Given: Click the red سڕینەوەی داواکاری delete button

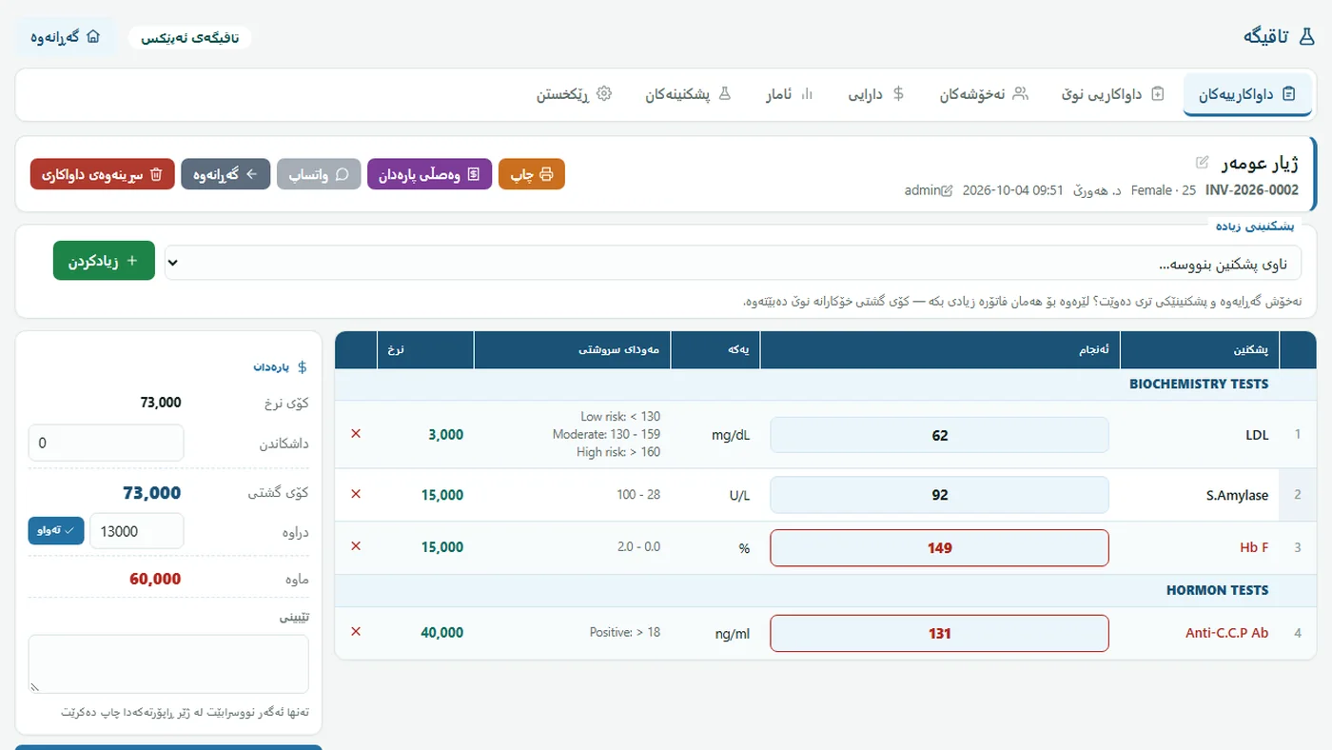Looking at the screenshot, I should click(103, 174).
